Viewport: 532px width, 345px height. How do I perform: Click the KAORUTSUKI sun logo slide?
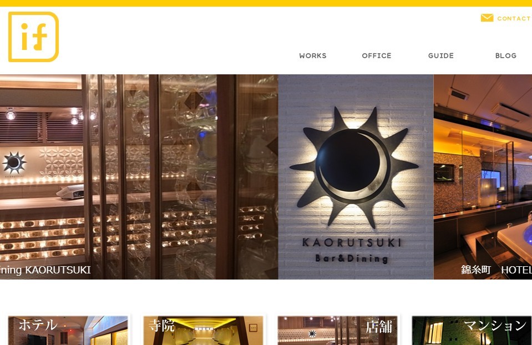coord(356,177)
